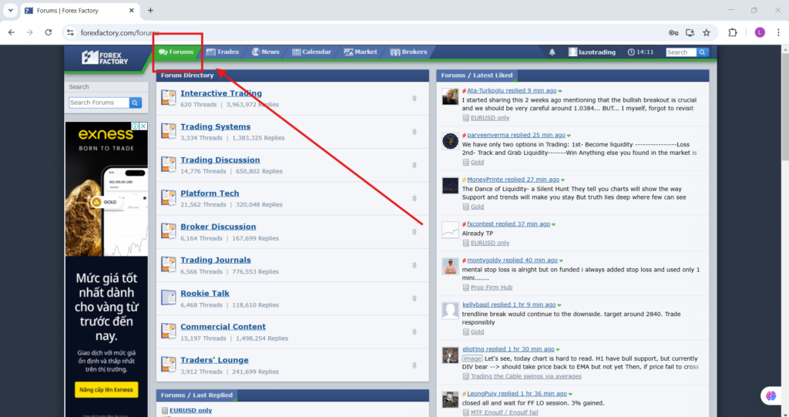Open browser extensions puzzle icon

[x=733, y=32]
